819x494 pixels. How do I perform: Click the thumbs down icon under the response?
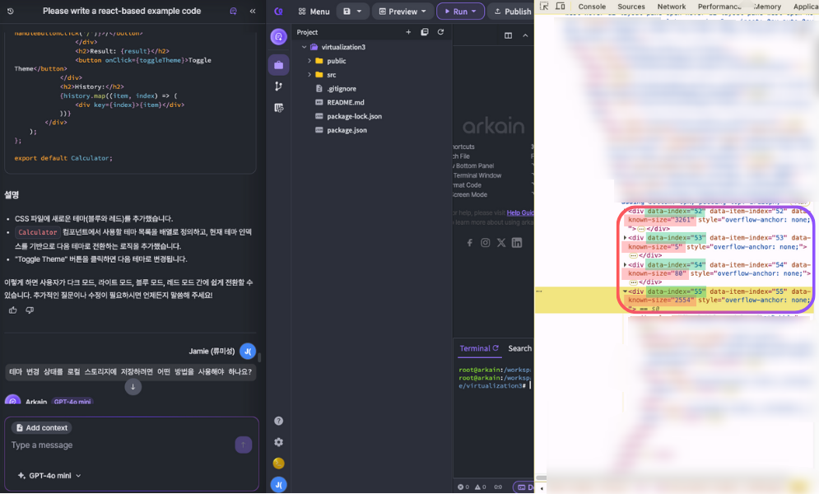point(30,310)
